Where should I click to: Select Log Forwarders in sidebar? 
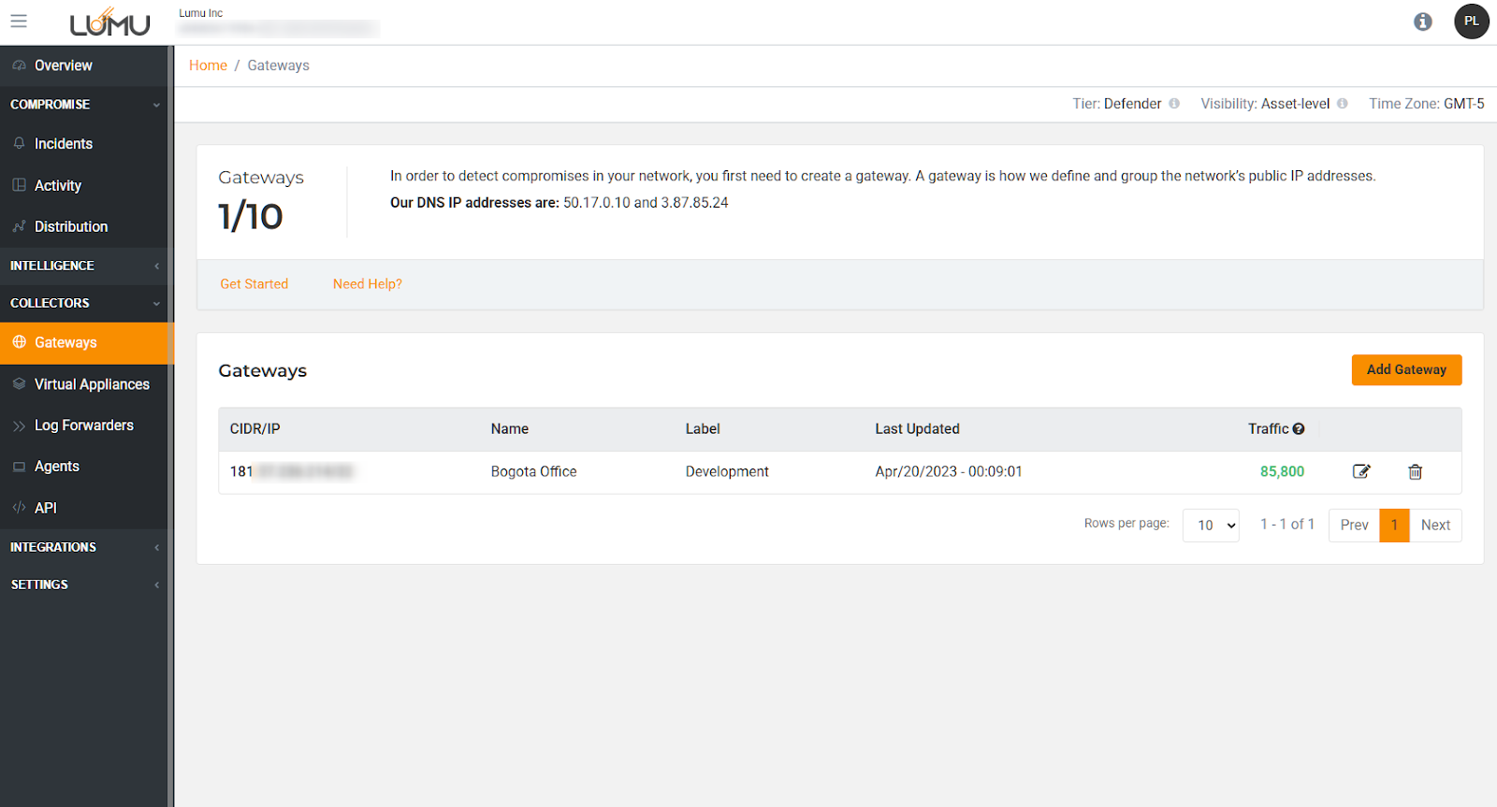click(84, 425)
